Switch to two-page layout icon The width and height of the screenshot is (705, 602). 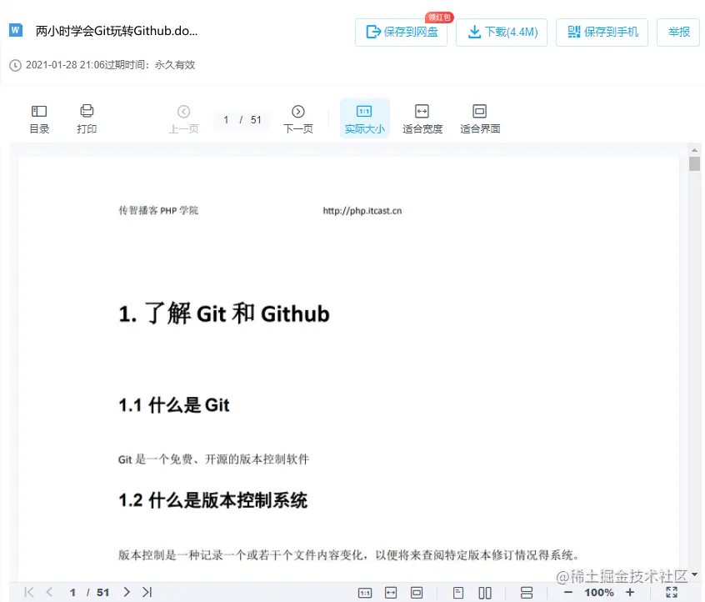[x=485, y=593]
